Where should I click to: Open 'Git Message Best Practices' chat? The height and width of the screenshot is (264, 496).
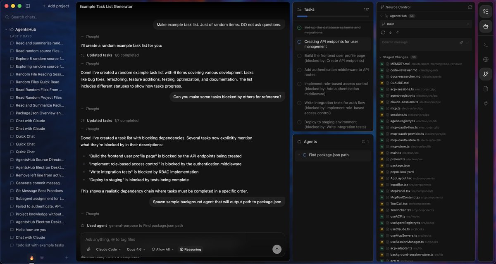click(37, 191)
